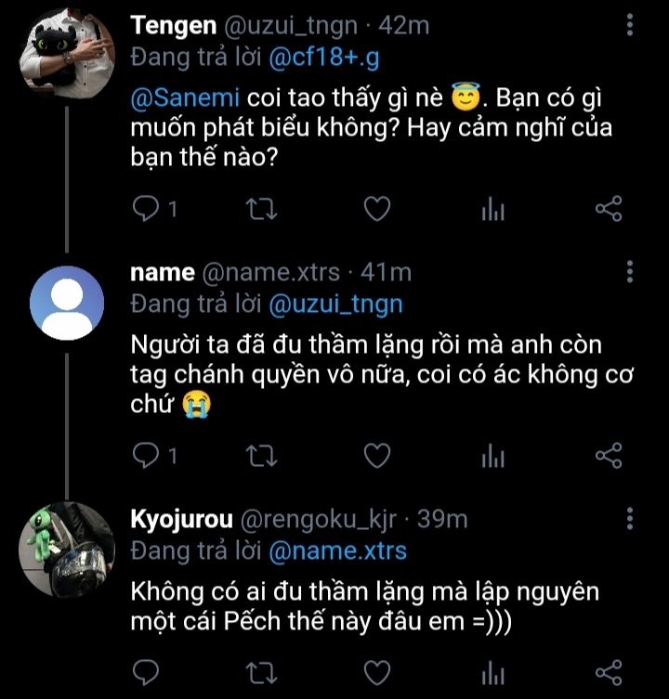Share Tengen's tweet
Viewport: 669px width, 699px height.
coord(608,210)
